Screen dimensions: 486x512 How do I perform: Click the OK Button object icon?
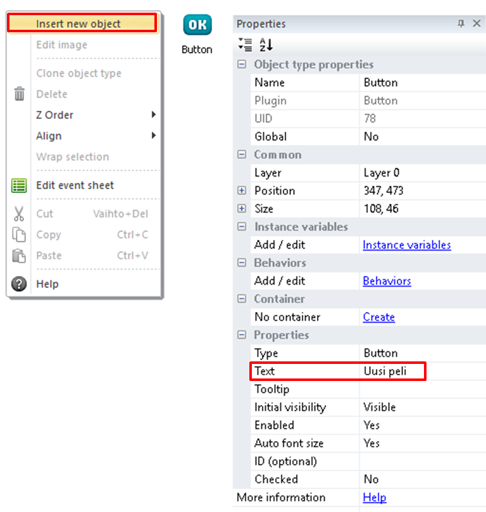(197, 25)
